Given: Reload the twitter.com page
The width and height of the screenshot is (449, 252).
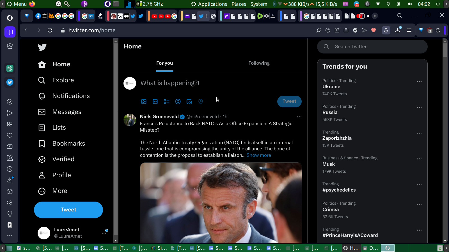Looking at the screenshot, I should coord(50,30).
